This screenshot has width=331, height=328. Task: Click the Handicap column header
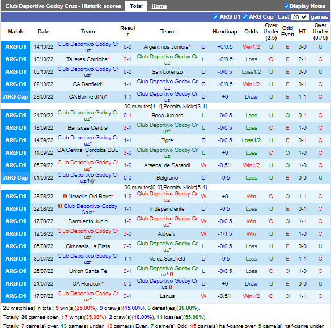225,31
